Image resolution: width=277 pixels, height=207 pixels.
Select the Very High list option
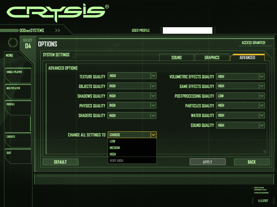pos(132,161)
